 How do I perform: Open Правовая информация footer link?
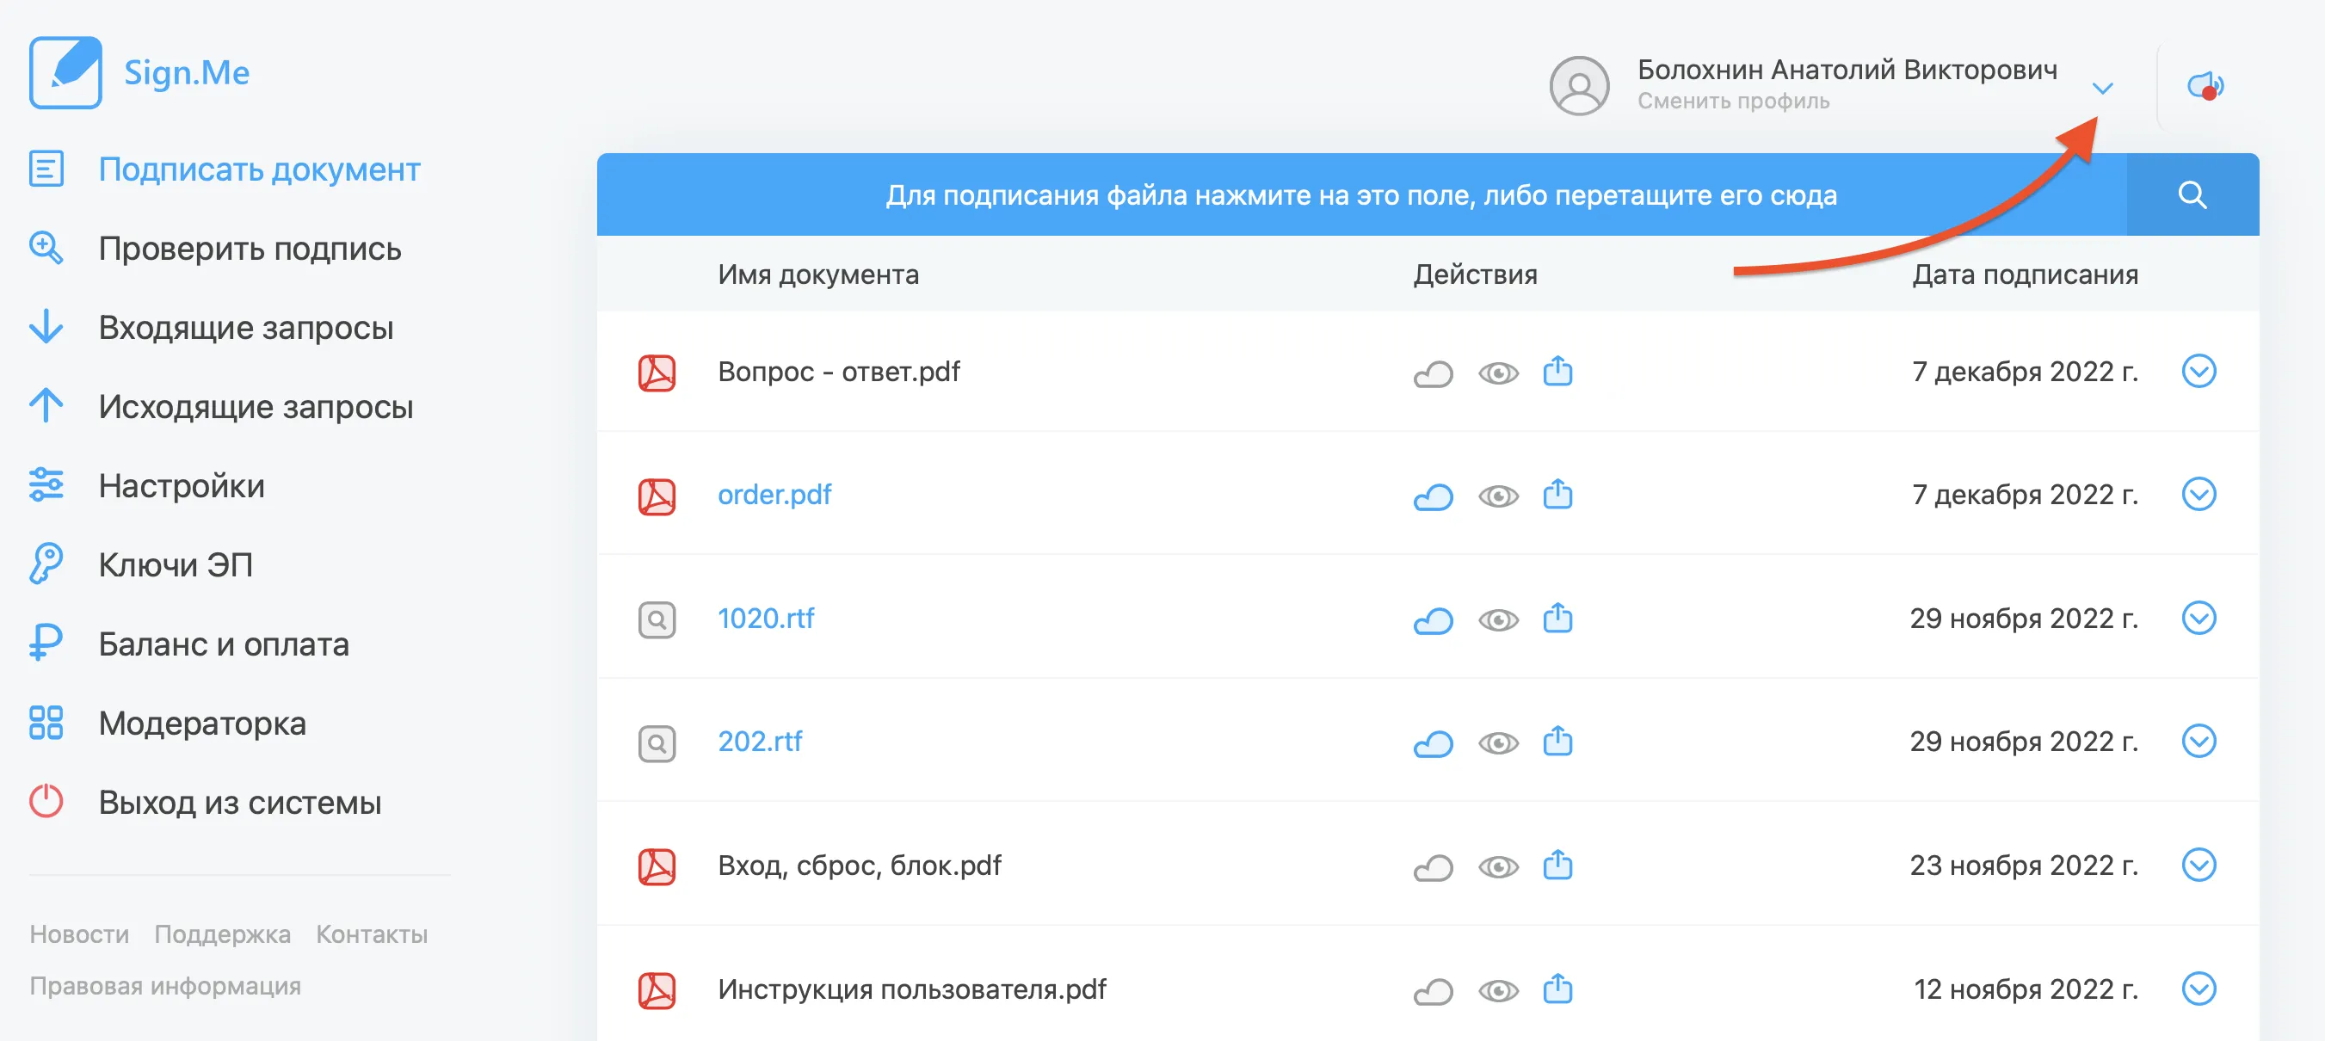click(165, 986)
